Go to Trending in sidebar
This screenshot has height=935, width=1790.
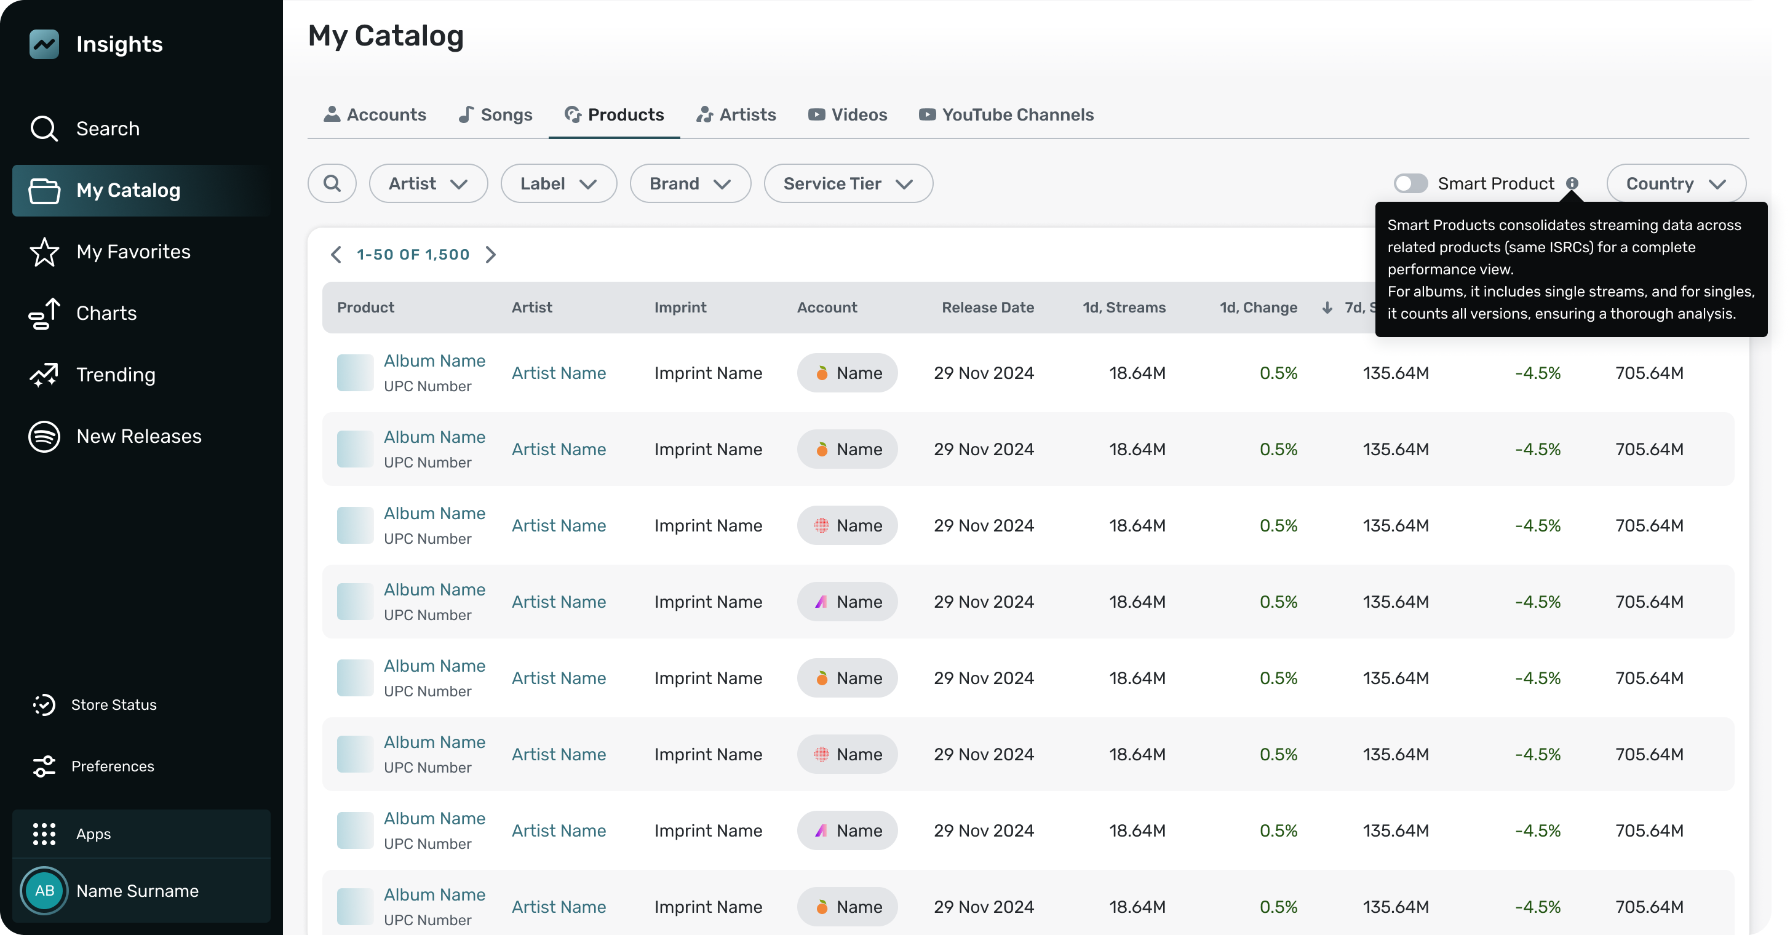click(x=116, y=375)
